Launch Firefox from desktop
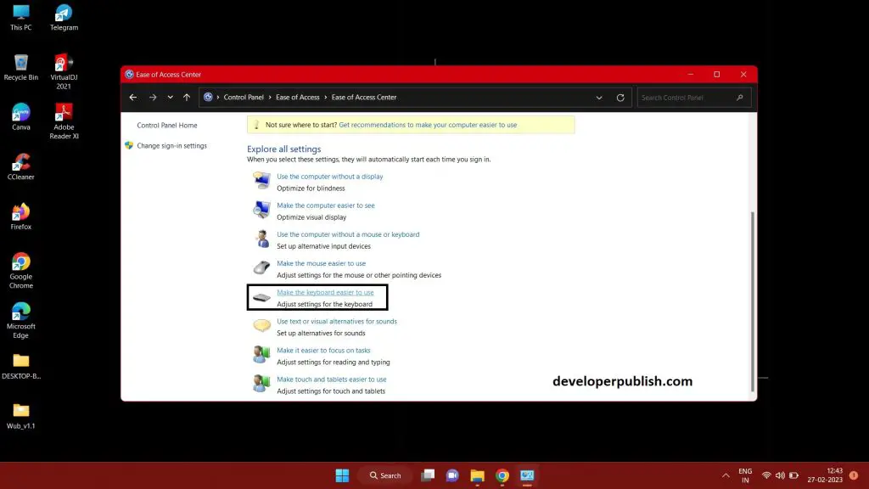Viewport: 869px width, 489px height. coord(20,216)
